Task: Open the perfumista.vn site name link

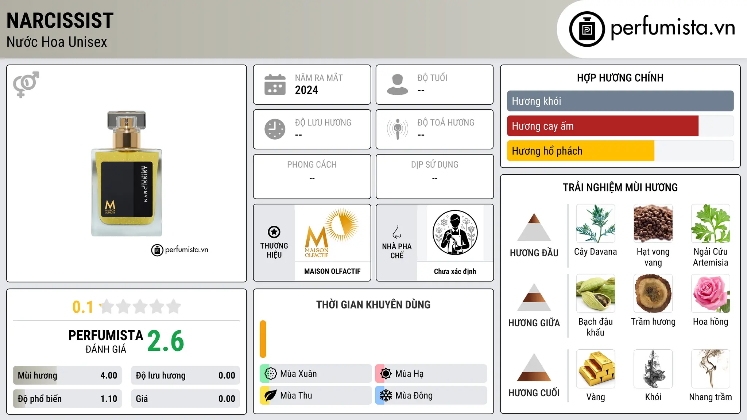Action: click(673, 28)
